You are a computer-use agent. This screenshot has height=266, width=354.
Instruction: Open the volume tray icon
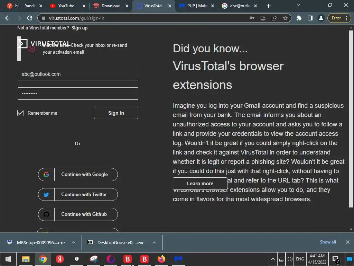pos(290,259)
